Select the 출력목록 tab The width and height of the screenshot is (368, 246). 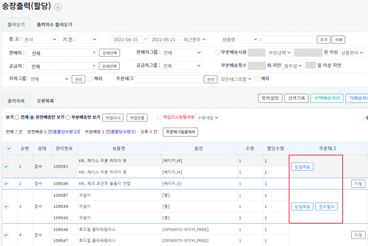pos(16,101)
